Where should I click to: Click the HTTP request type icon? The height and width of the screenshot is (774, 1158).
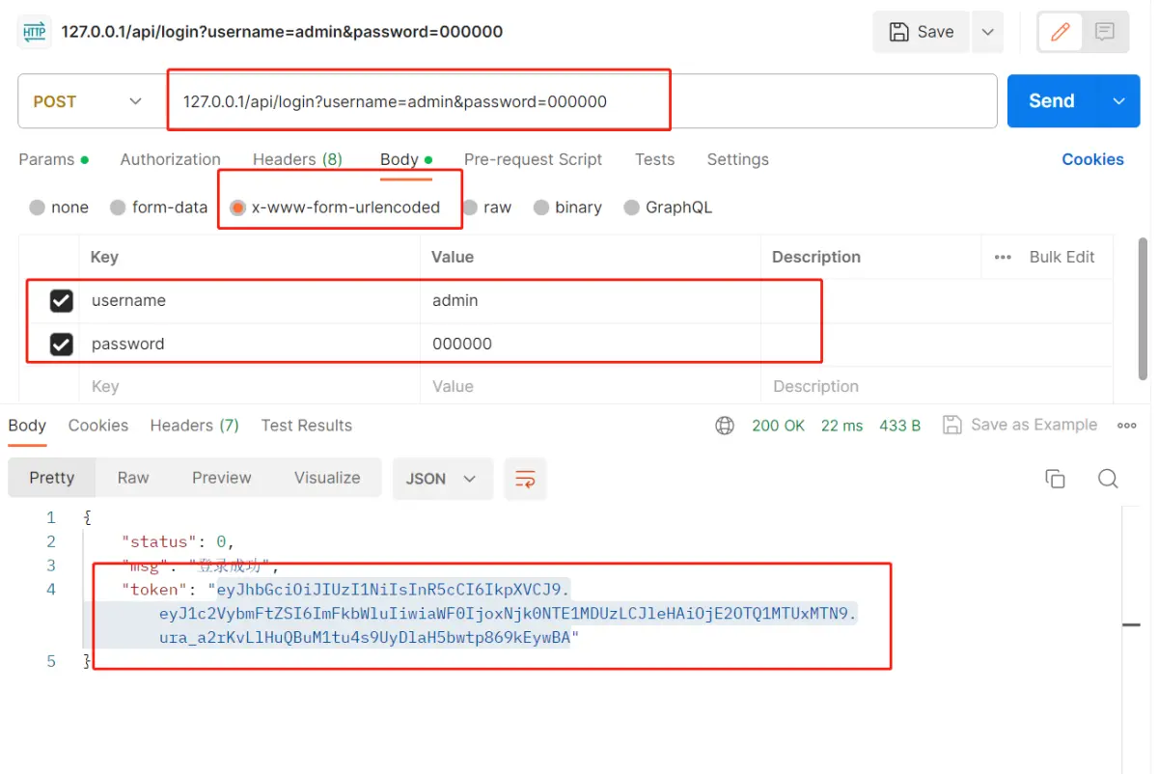pos(34,32)
